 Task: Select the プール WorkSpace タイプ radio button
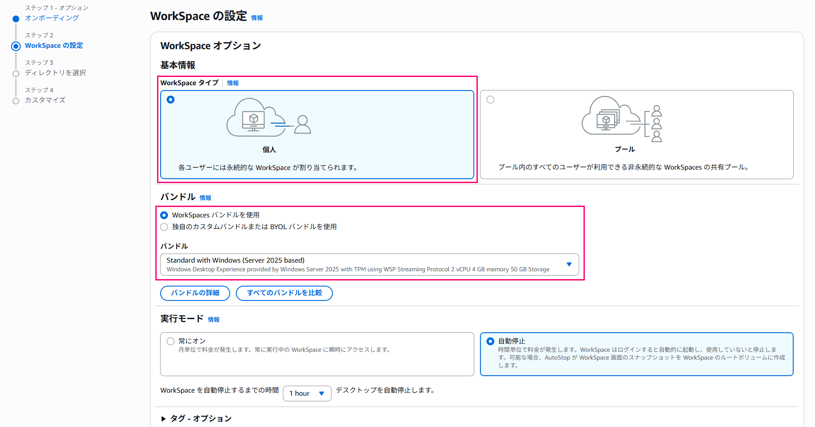(x=490, y=100)
